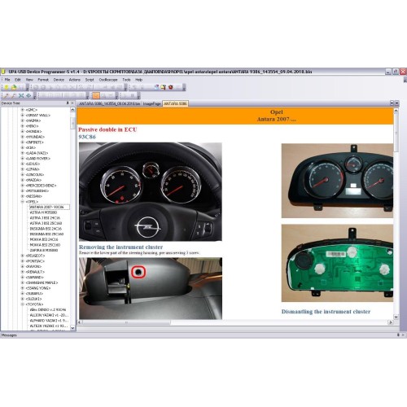Switch to the ImagePage tab
The height and width of the screenshot is (407, 407).
(x=151, y=103)
